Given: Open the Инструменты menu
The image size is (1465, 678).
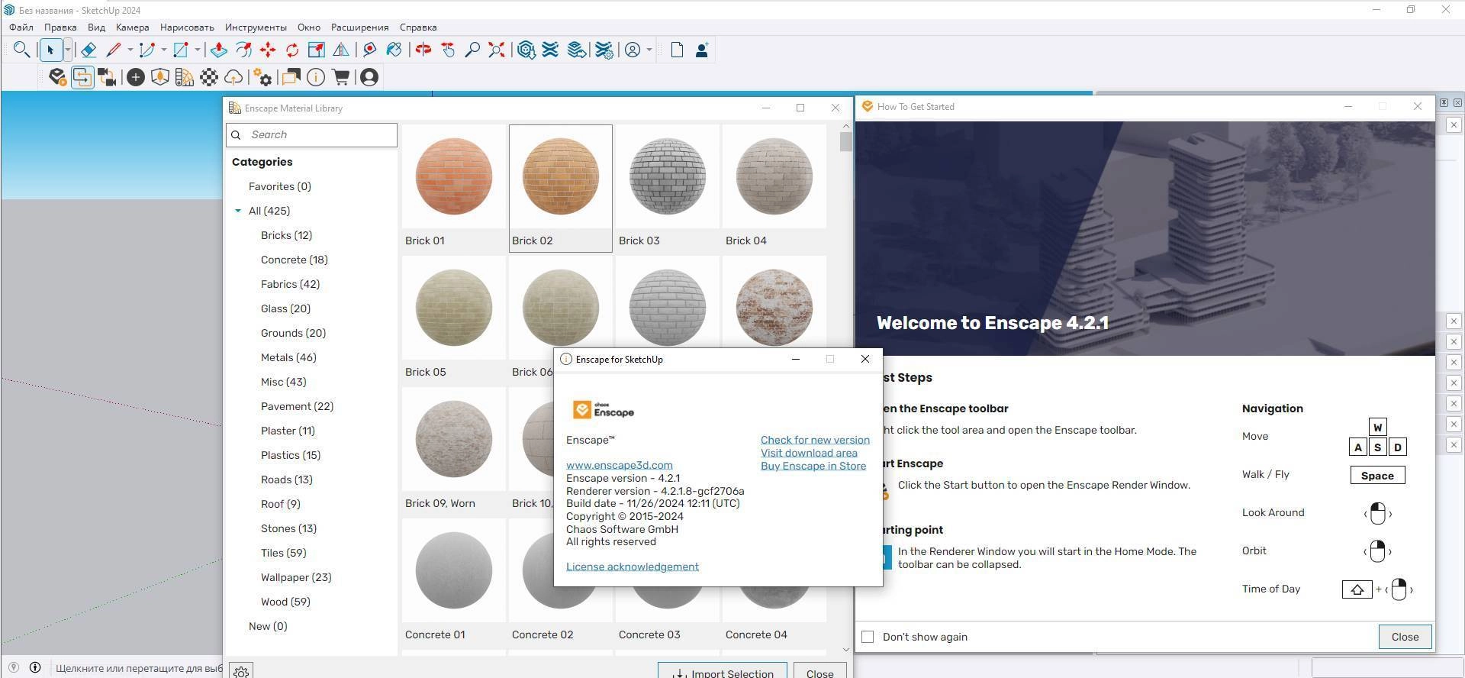Looking at the screenshot, I should click(256, 27).
